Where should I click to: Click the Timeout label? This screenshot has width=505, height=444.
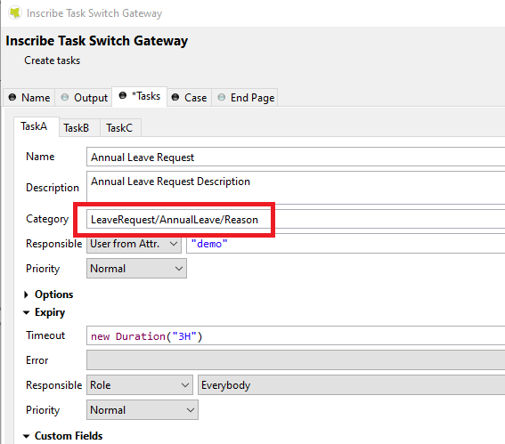click(45, 335)
